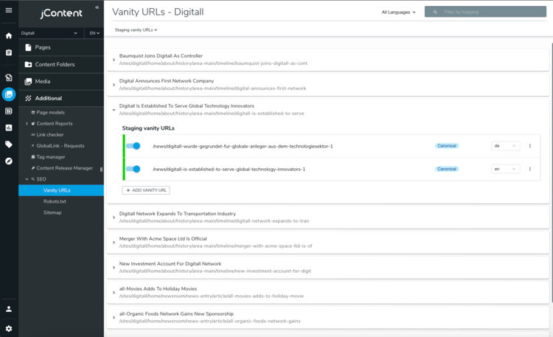Expand all-Movies Adds To Holiday Movies row
This screenshot has width=553, height=337.
tap(114, 293)
